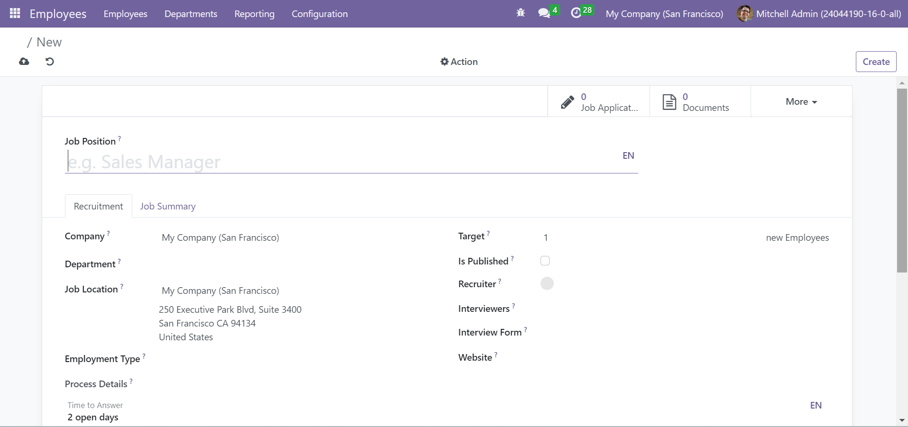
Task: Click the vertical scrollbar of the form
Action: coord(901,180)
